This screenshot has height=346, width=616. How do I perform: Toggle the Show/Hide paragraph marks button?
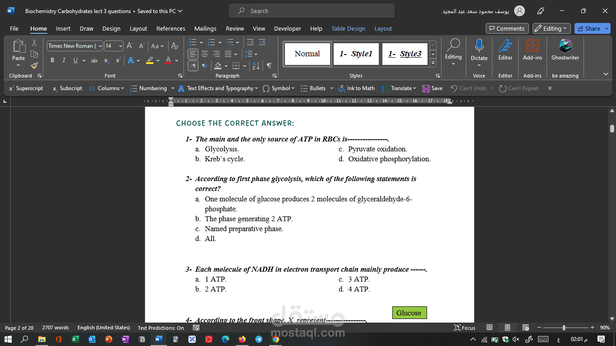tap(269, 66)
